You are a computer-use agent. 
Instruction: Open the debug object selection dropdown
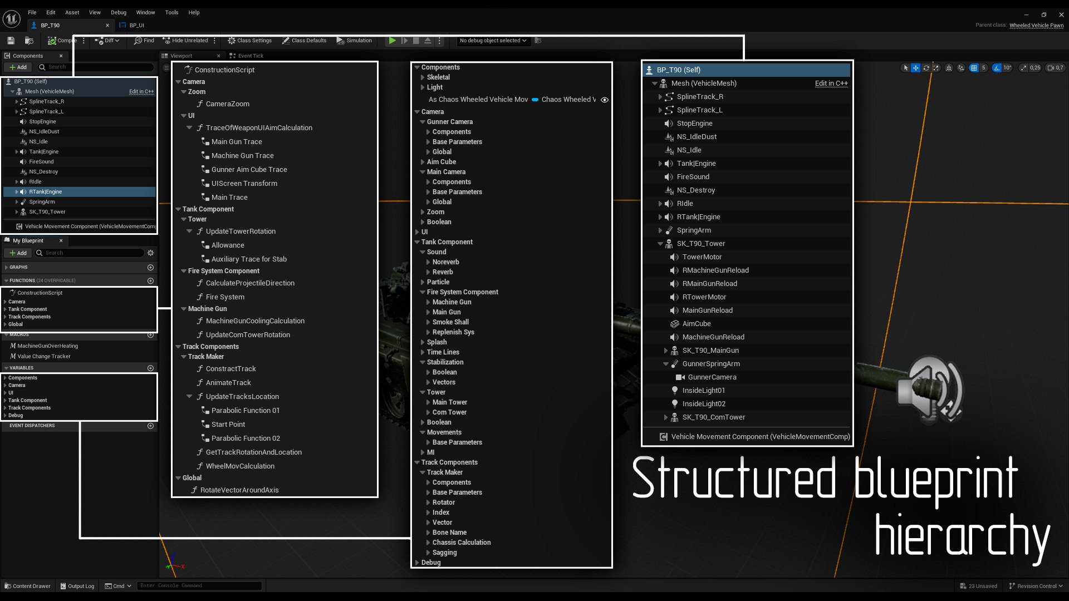point(493,41)
